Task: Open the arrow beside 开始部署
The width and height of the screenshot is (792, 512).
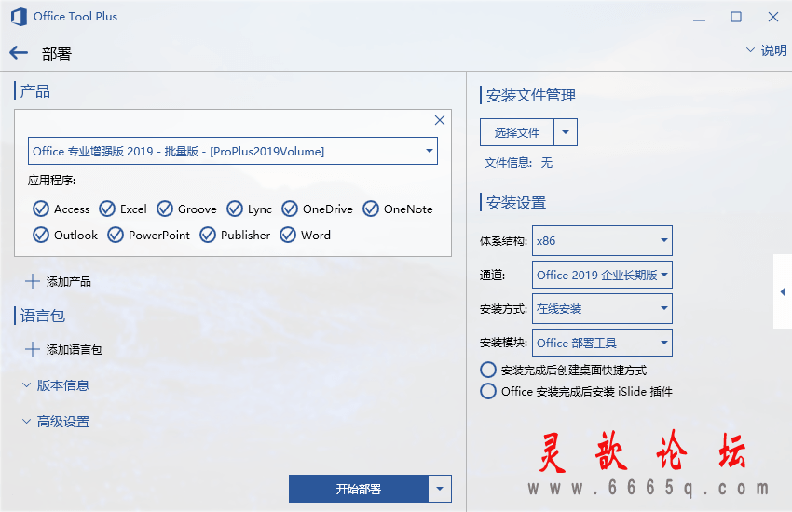Action: (x=440, y=489)
